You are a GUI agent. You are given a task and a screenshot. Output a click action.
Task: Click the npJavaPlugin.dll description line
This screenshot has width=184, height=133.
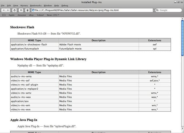coord(47,126)
